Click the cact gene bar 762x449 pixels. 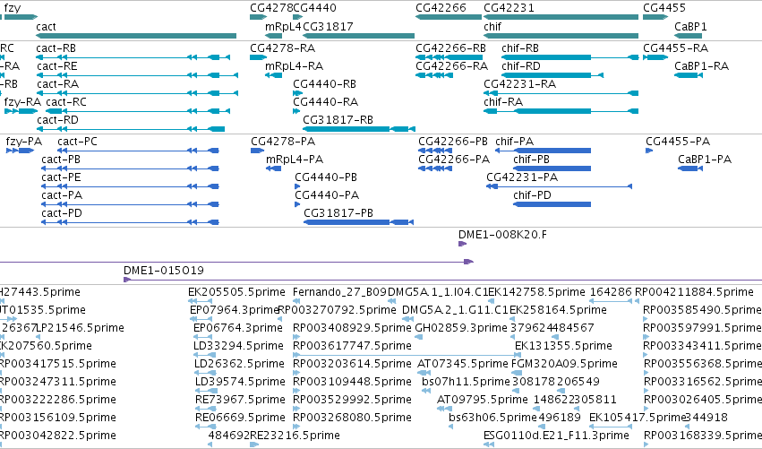click(136, 36)
